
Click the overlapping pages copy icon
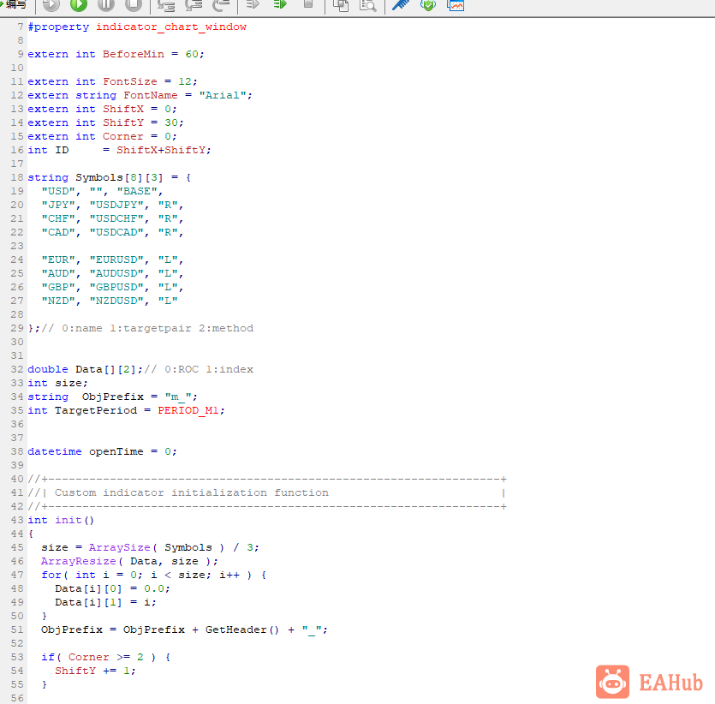(341, 5)
